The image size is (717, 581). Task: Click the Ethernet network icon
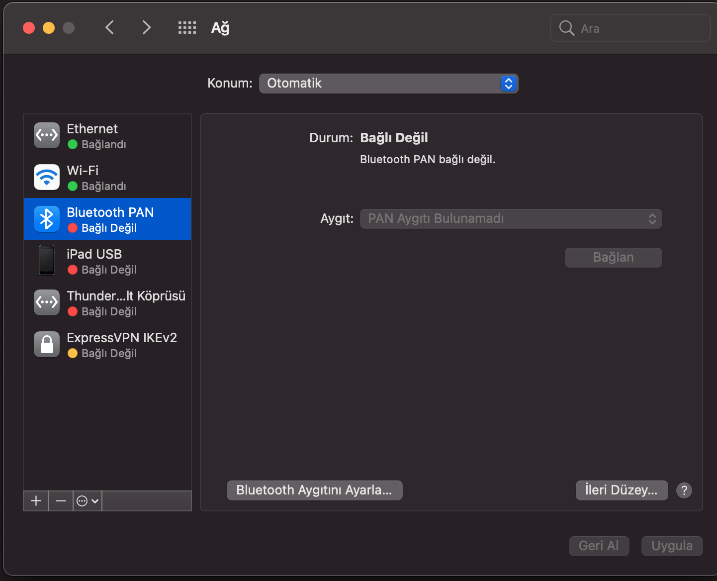tap(47, 135)
